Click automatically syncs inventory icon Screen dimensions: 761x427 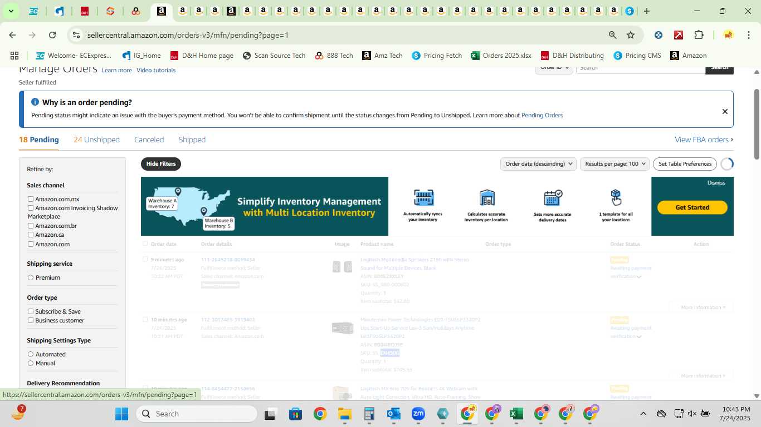click(x=424, y=197)
